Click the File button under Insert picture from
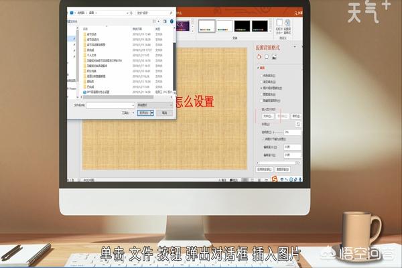402x268 pixels. click(267, 116)
